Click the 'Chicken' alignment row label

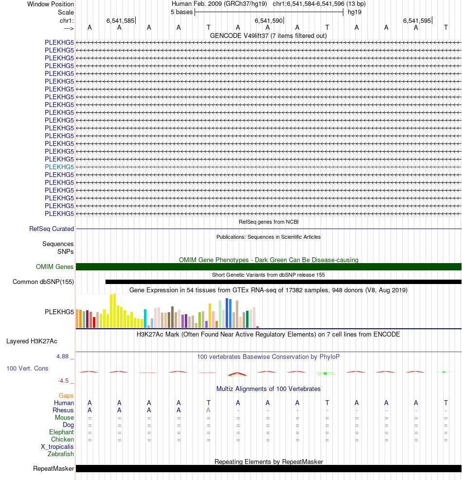point(62,439)
